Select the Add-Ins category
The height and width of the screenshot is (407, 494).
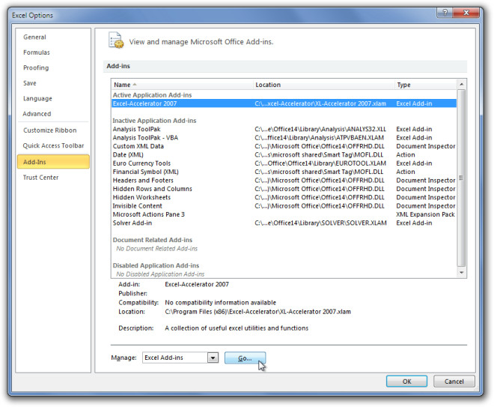click(x=53, y=162)
